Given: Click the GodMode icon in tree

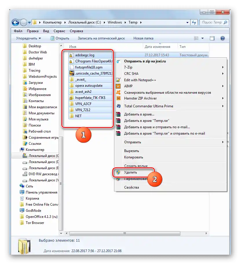Looking at the screenshot, I should [22, 210].
